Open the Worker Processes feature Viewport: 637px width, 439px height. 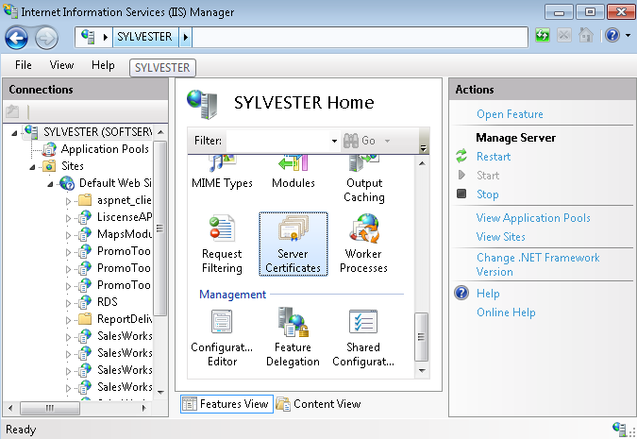363,244
